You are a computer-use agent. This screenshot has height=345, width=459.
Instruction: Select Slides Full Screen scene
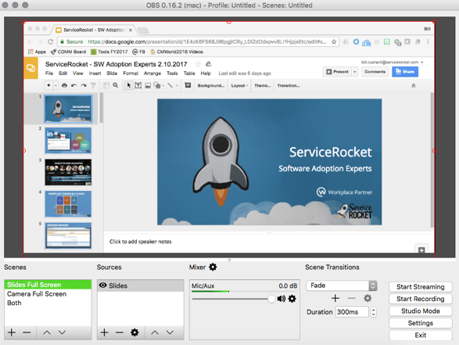tap(48, 285)
